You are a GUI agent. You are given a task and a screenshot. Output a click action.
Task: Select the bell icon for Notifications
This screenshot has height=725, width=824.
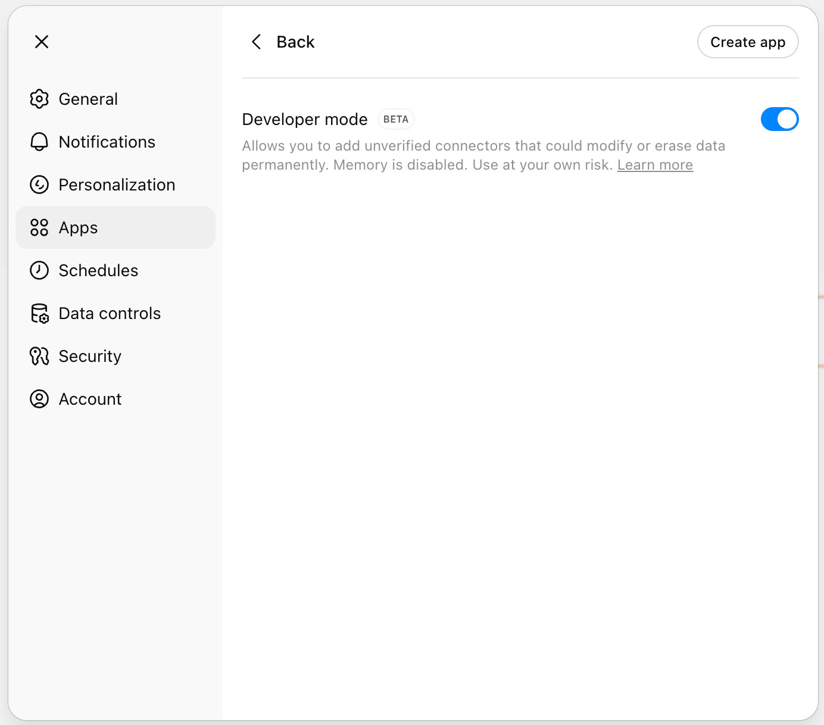39,142
